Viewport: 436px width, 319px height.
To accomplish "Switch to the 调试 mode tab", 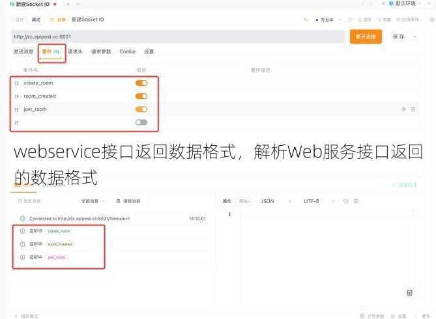I will click(x=36, y=20).
